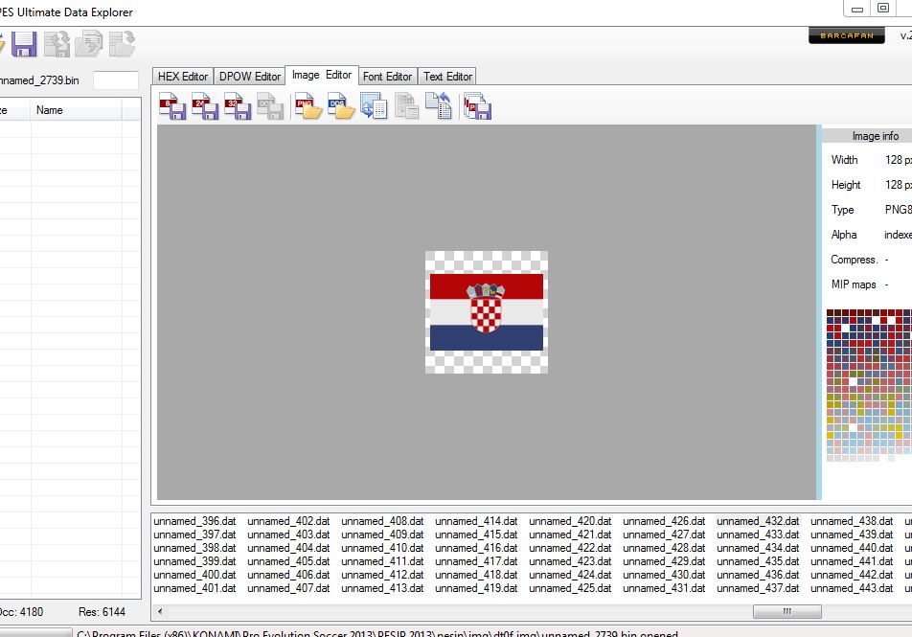
Task: Select unnamed_399.dat in the file list
Action: click(194, 561)
